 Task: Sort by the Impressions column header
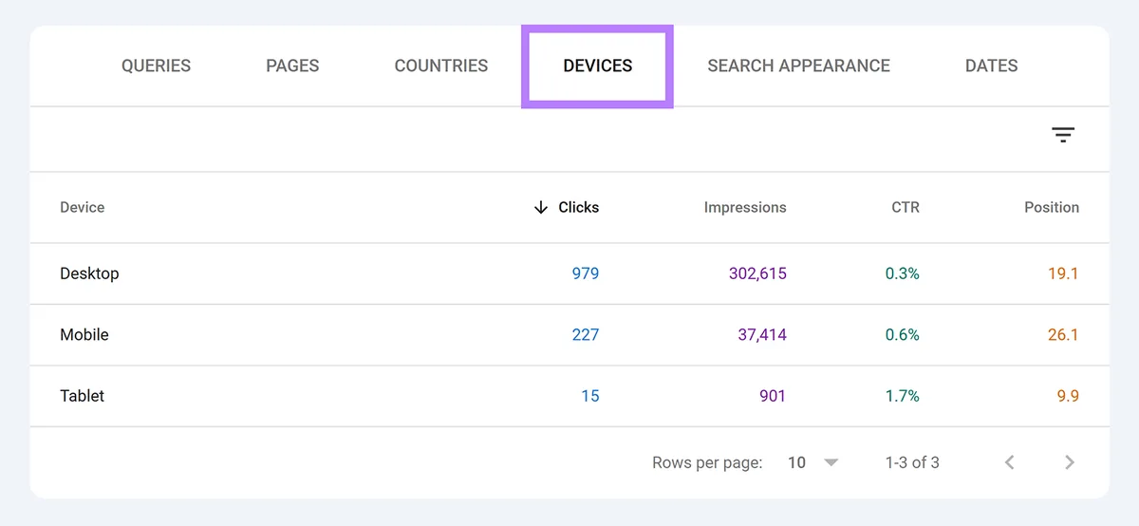click(x=745, y=207)
